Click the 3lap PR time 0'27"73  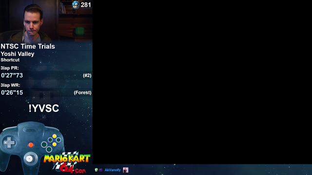point(12,75)
